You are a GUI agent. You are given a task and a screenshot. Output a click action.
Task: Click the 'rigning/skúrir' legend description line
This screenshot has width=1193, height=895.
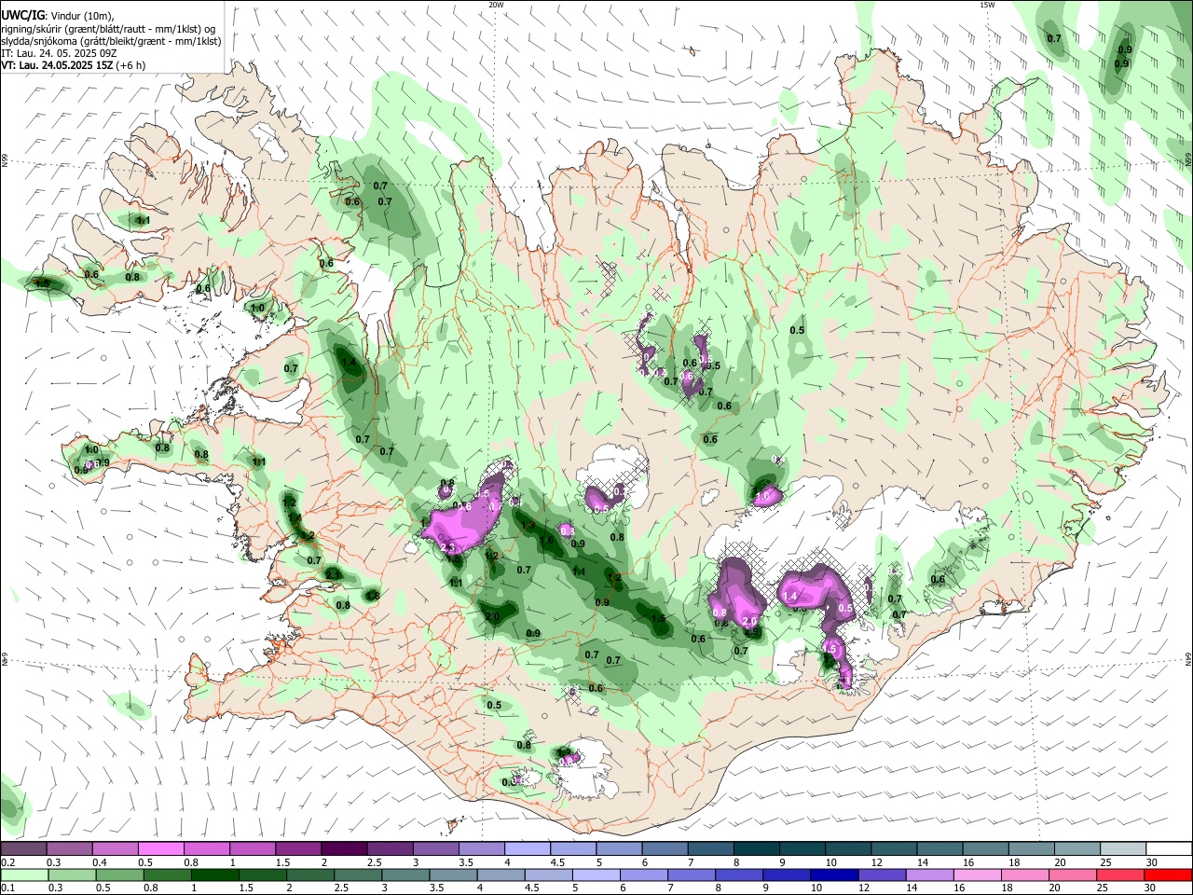108,29
